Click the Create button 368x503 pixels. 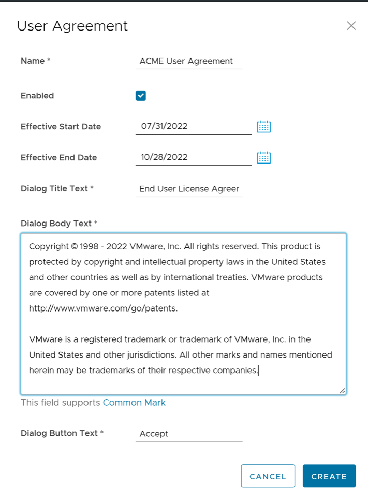tap(329, 476)
